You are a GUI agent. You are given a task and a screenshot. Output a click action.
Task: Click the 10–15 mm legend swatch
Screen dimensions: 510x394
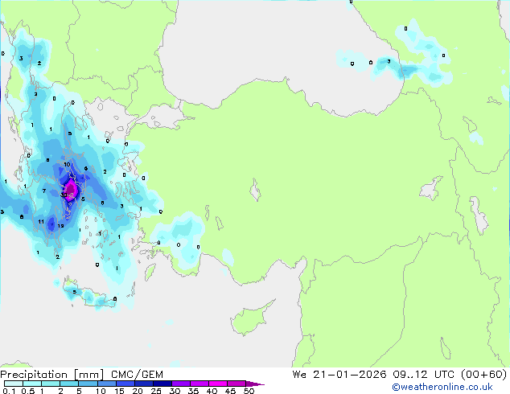(106, 384)
